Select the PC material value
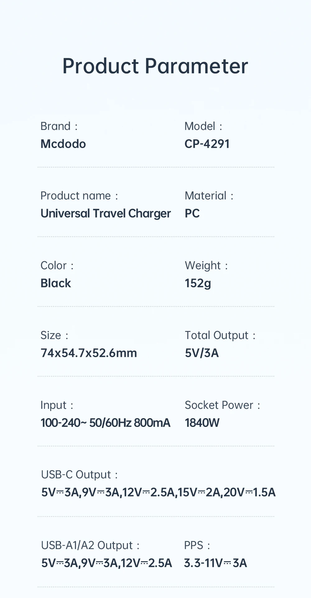This screenshot has height=598, width=311. click(x=192, y=213)
